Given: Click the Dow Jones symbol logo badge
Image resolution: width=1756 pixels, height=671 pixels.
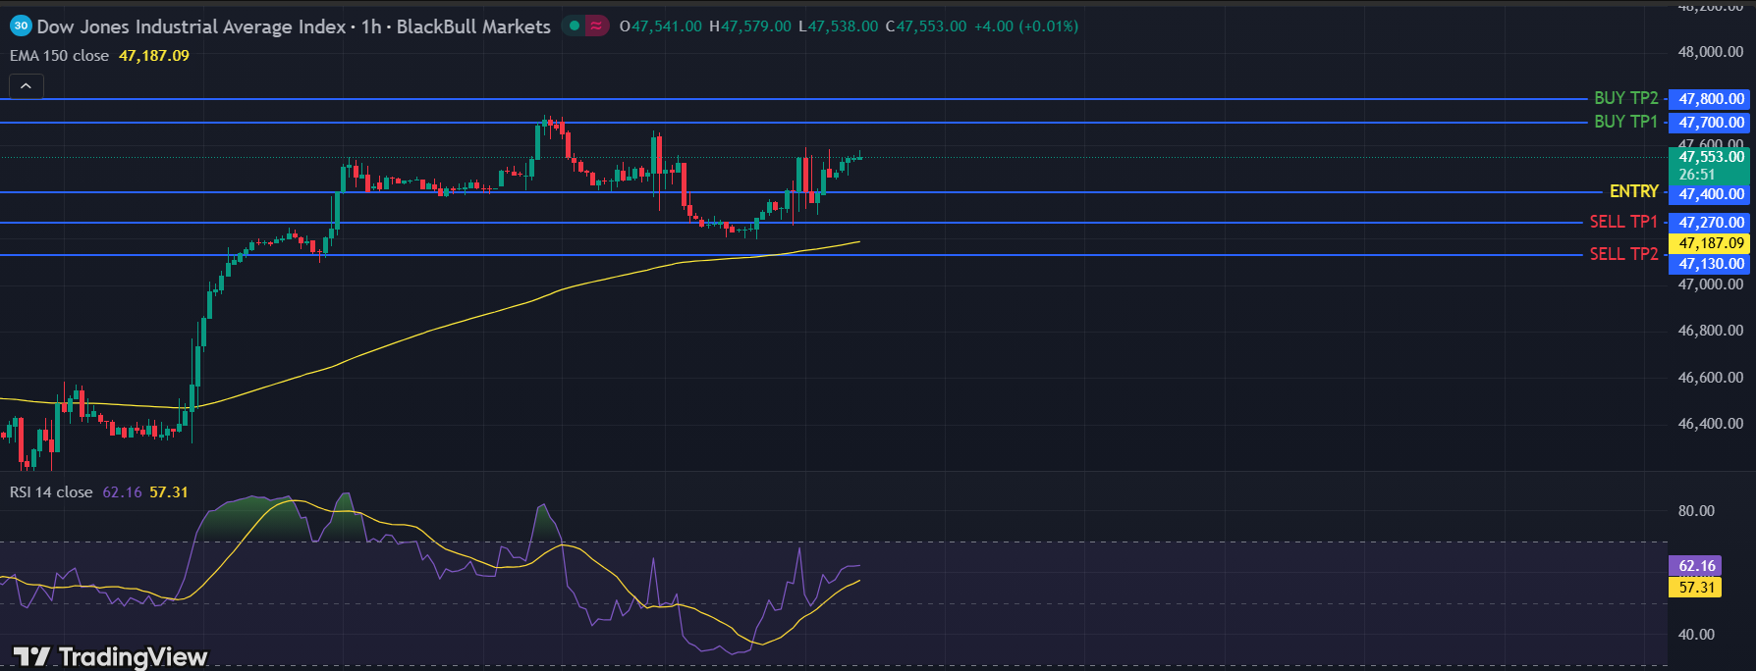Looking at the screenshot, I should pos(21,26).
